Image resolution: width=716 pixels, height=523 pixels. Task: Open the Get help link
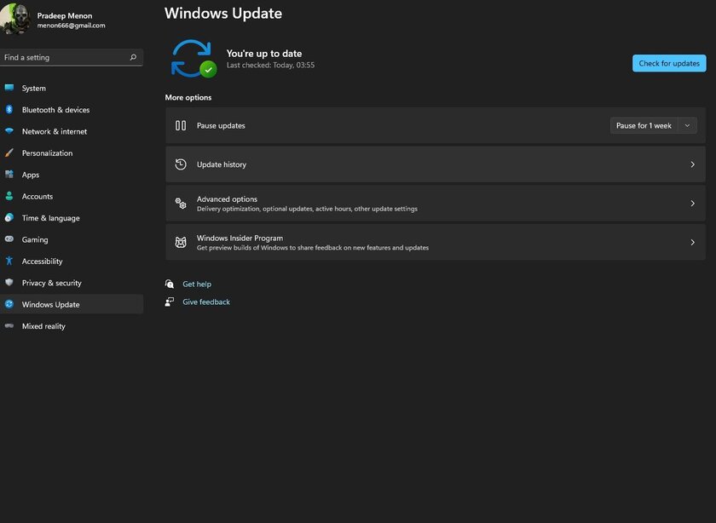coord(197,284)
